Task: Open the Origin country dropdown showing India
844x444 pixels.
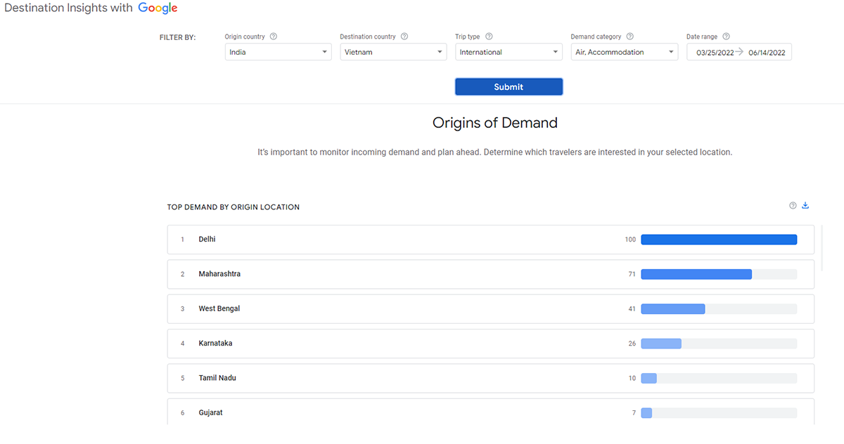Action: point(278,52)
